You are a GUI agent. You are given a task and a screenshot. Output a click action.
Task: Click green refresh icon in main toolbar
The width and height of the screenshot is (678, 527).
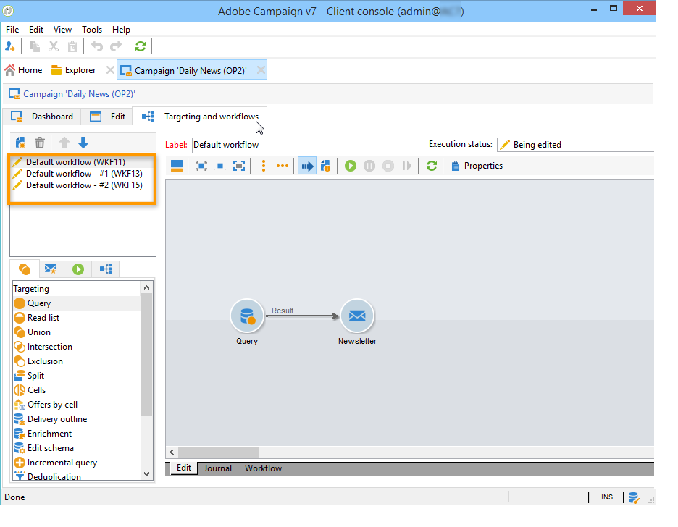140,46
